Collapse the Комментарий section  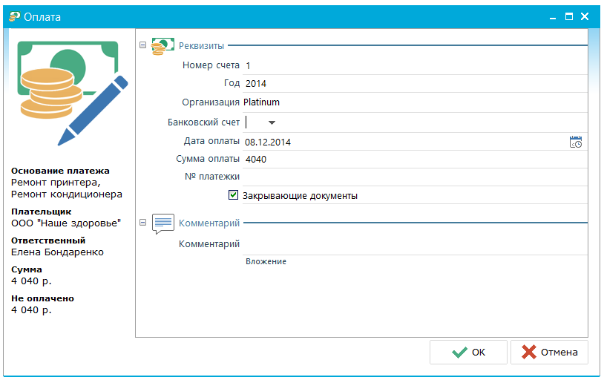click(143, 223)
